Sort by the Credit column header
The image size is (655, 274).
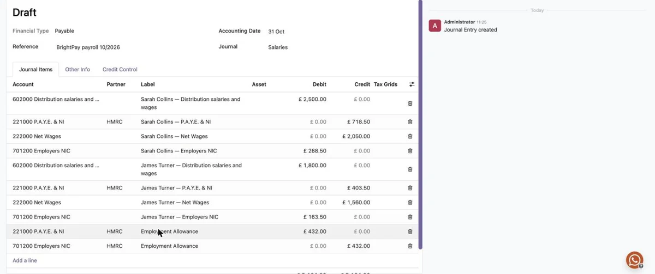coord(362,84)
